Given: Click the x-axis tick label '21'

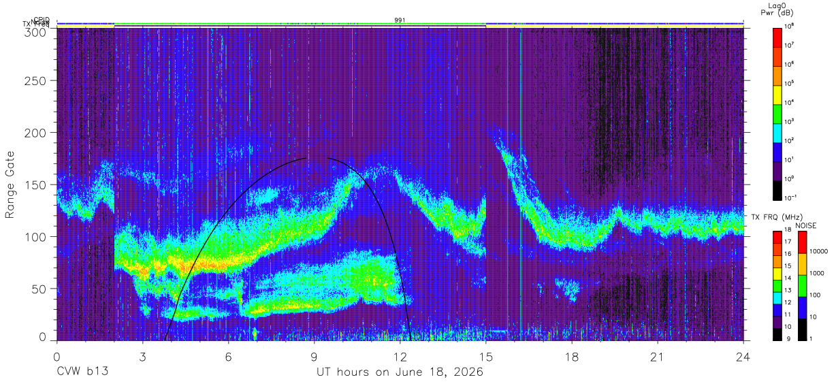Looking at the screenshot, I should click(x=657, y=357).
